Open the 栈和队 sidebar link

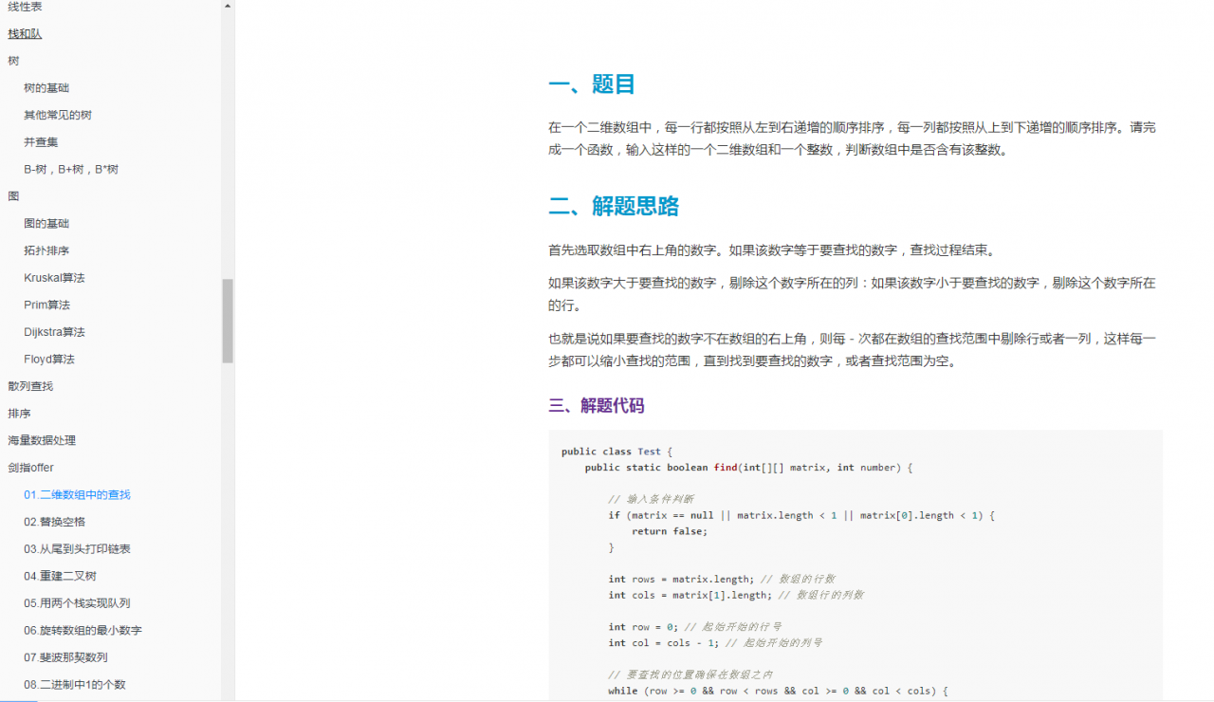coord(25,33)
